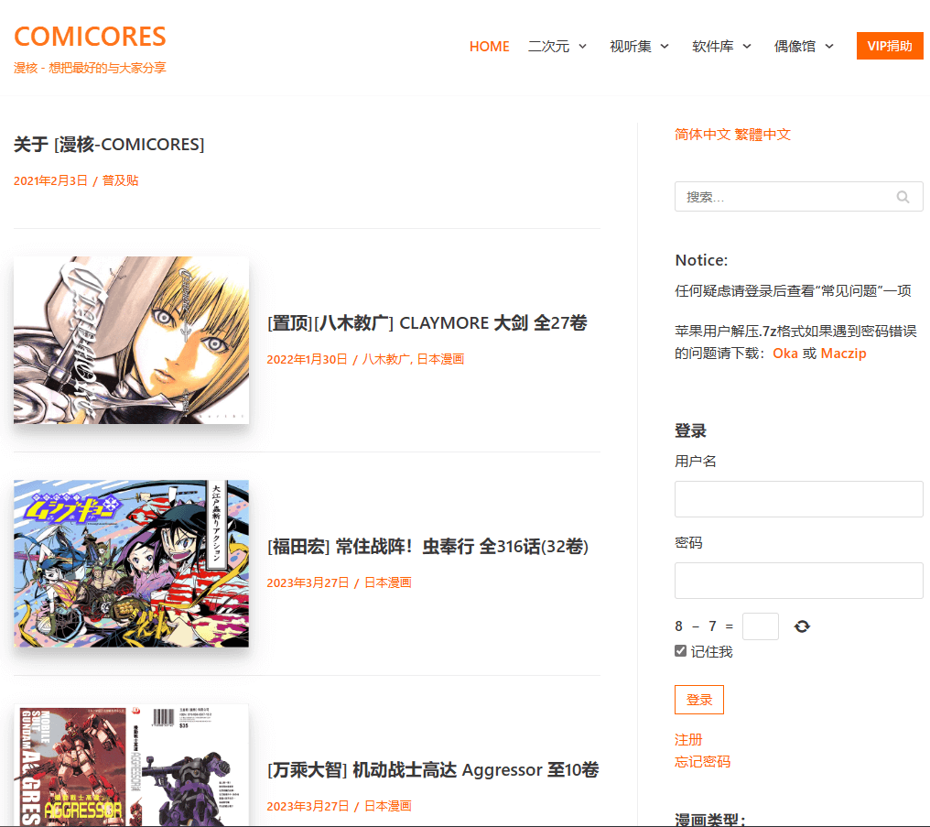The width and height of the screenshot is (930, 827).
Task: Click the 2022年1月30日 post date
Action: (x=307, y=360)
